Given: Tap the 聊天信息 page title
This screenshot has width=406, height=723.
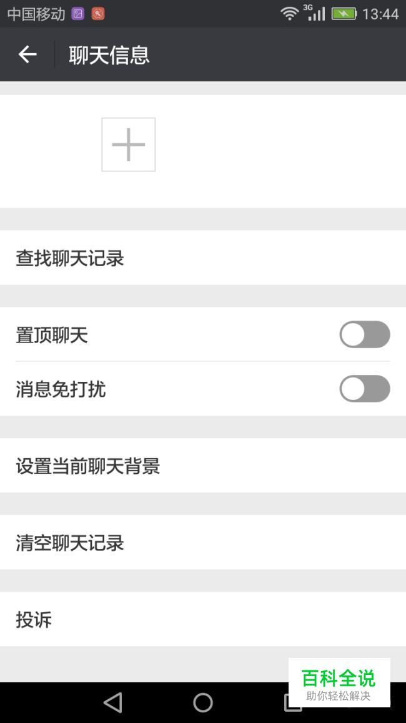Looking at the screenshot, I should (x=109, y=55).
